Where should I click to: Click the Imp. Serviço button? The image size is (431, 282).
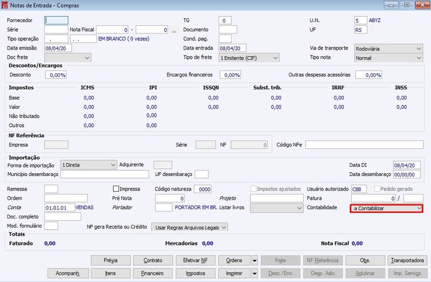pyautogui.click(x=407, y=273)
